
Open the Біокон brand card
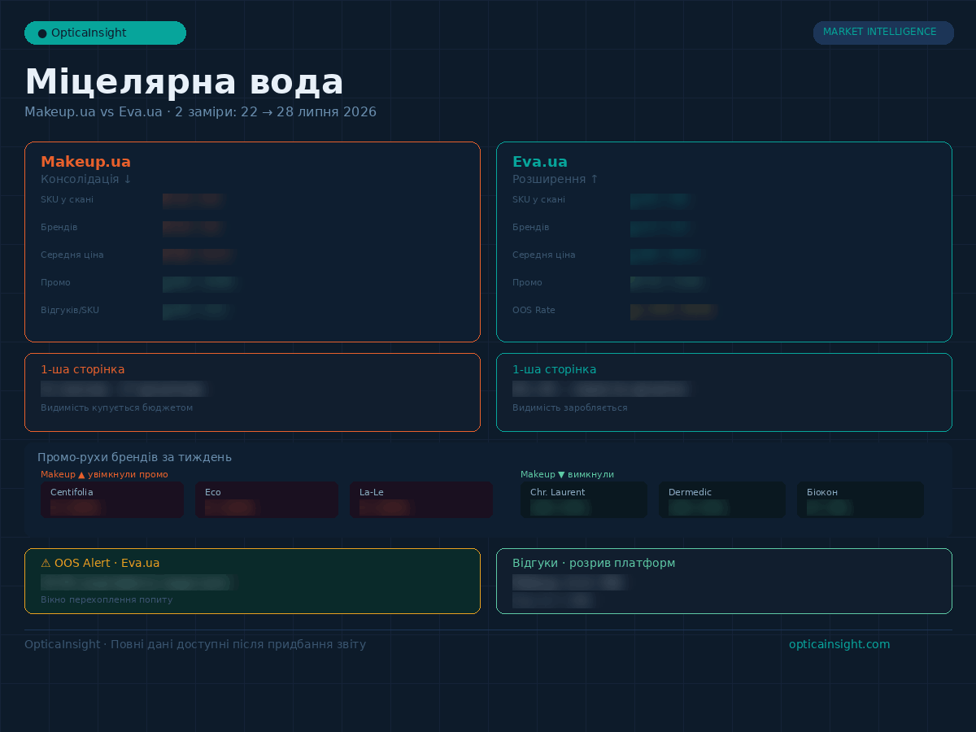coord(861,499)
